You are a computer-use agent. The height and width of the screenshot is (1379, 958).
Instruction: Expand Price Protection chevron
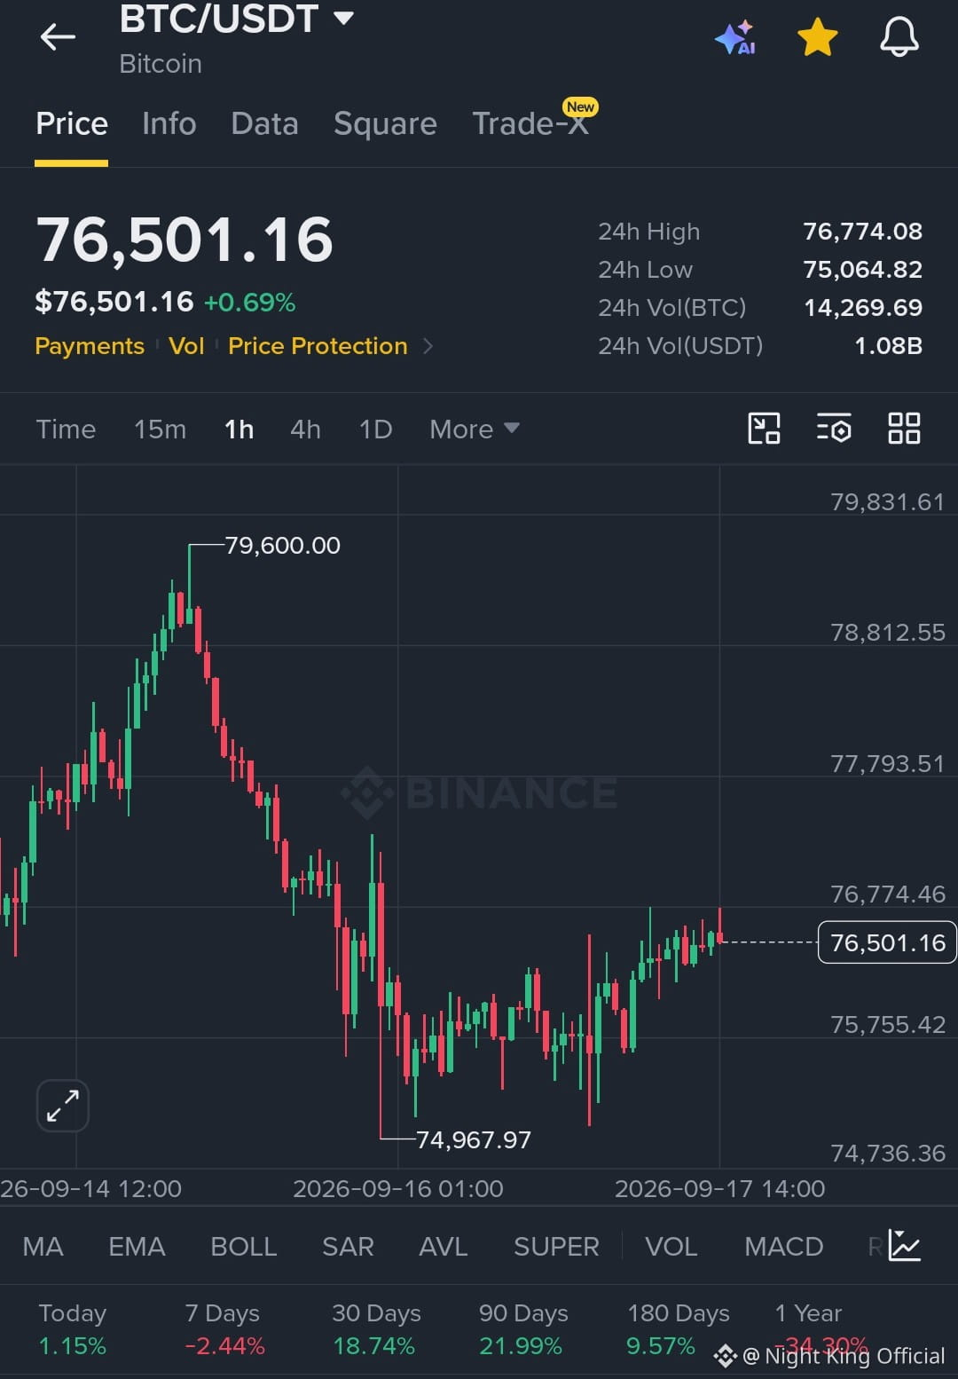click(428, 346)
